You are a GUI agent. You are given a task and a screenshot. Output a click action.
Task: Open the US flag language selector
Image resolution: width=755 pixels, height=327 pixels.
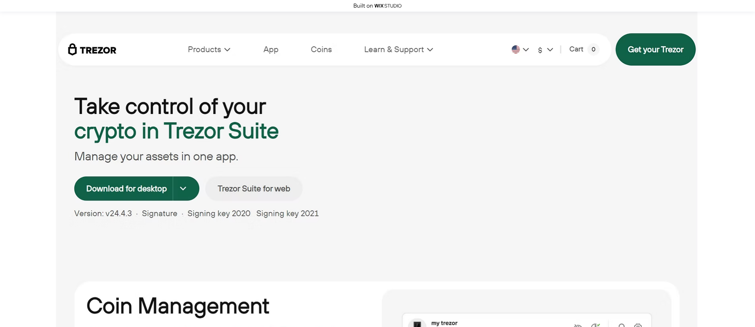click(520, 50)
